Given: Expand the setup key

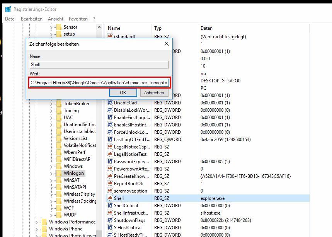Looking at the screenshot, I should 51,34.
